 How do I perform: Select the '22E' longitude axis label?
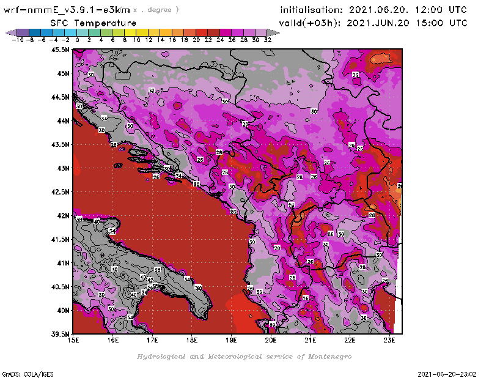point(350,340)
